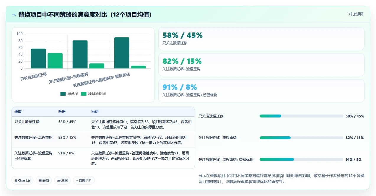Toggle the 项目延期率 legend entry in the chart
Screen dimensions: 376x196
click(x=93, y=94)
